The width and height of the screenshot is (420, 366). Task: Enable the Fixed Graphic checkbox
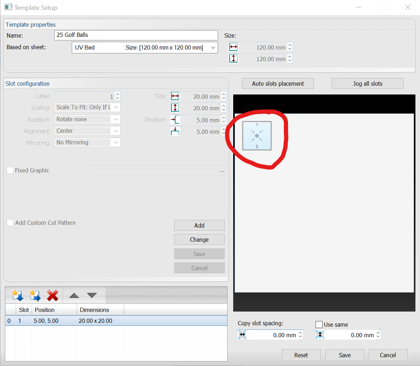[10, 170]
